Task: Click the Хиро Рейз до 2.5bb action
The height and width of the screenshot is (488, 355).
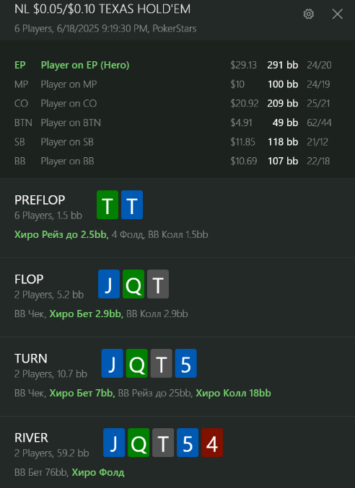Action: tap(61, 234)
